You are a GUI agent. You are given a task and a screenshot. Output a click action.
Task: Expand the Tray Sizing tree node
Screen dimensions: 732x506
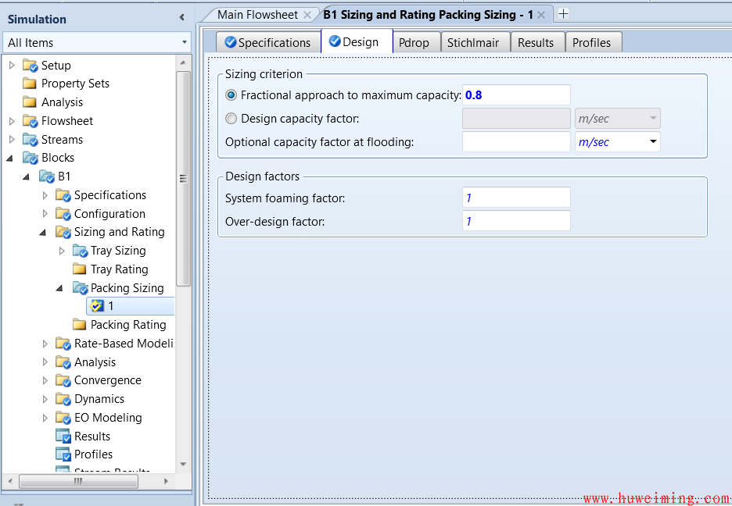click(63, 251)
